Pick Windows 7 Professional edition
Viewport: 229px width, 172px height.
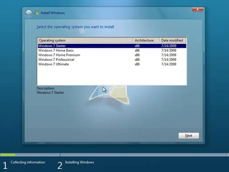[x=112, y=60]
